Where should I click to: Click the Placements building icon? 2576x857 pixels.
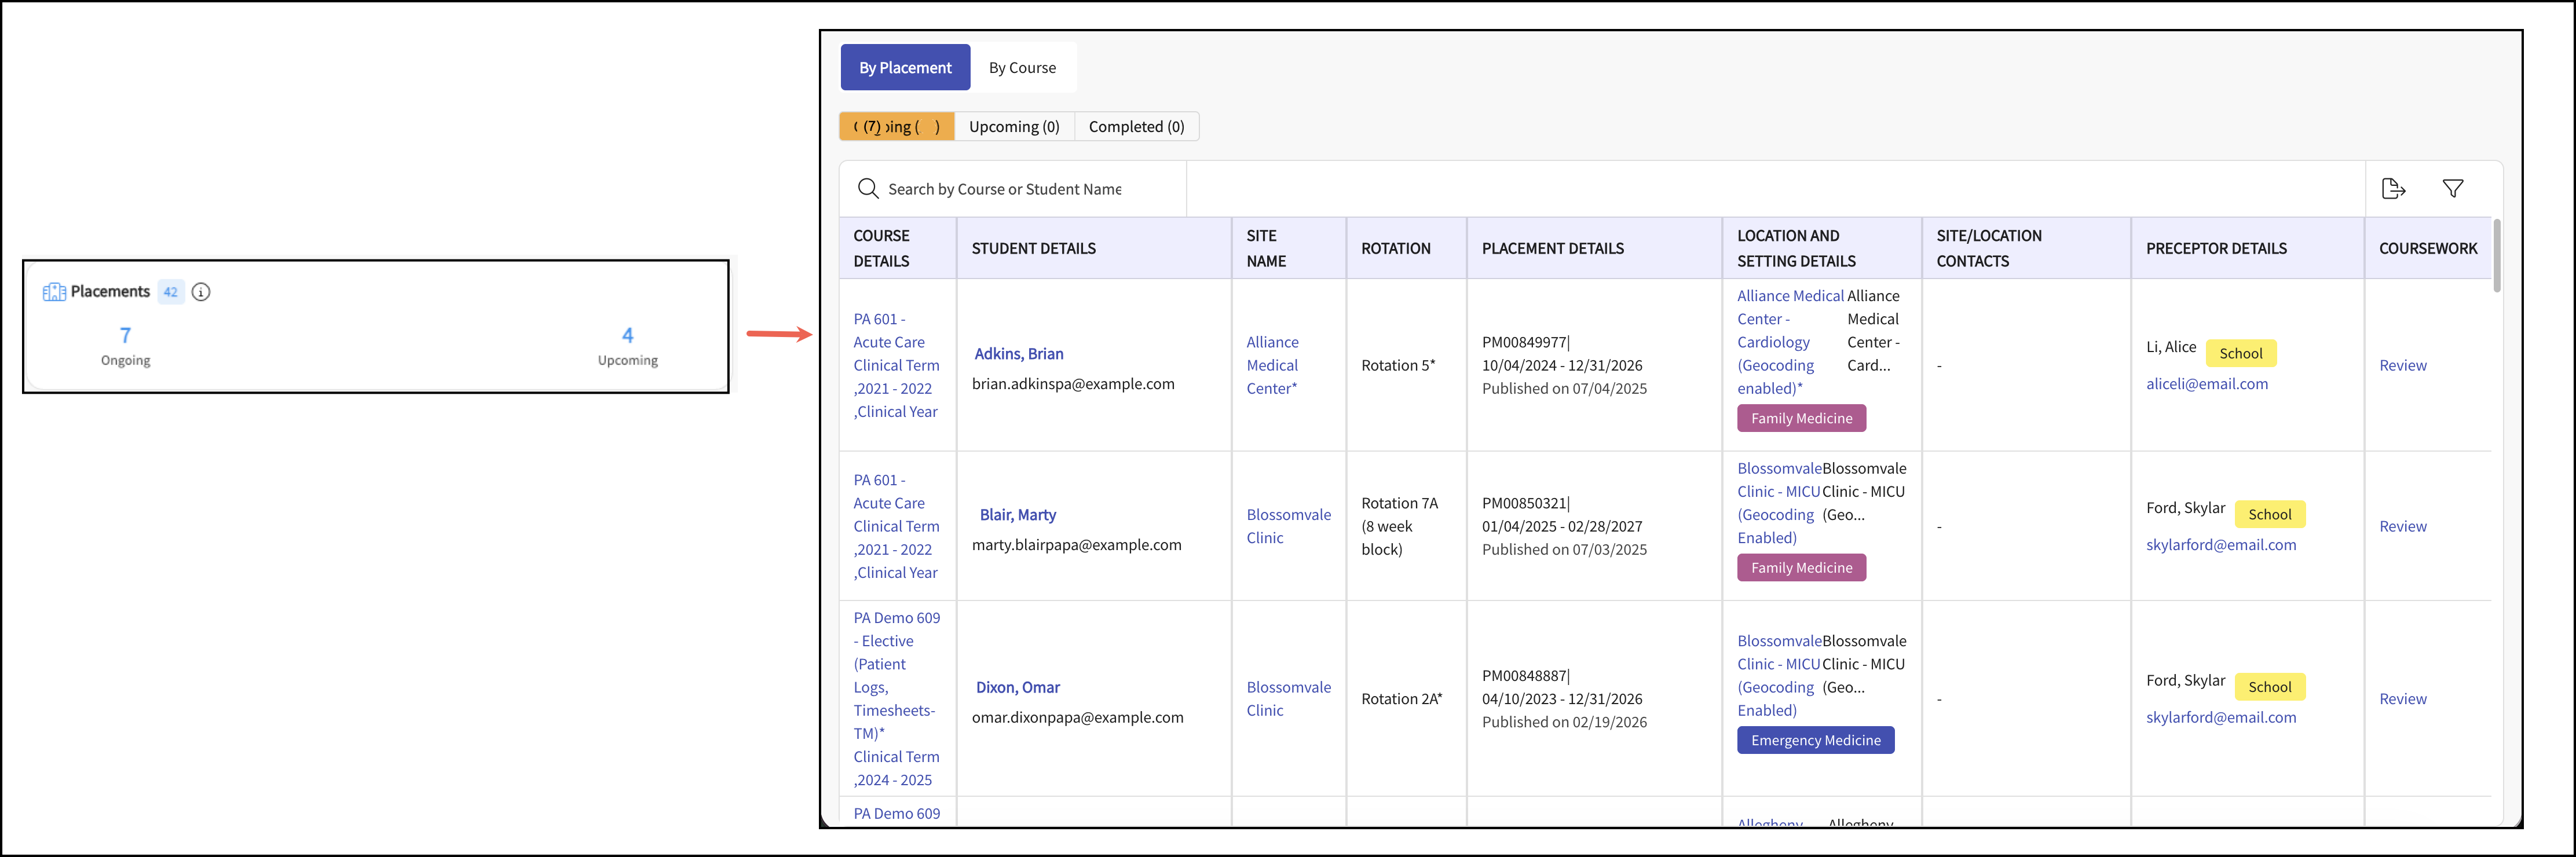coord(54,292)
